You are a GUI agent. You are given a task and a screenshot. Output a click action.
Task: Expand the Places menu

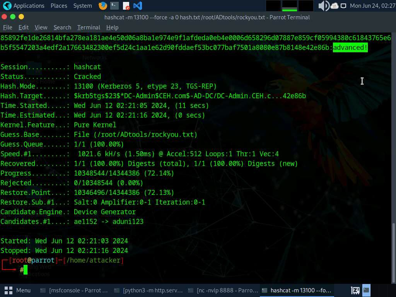point(59,6)
